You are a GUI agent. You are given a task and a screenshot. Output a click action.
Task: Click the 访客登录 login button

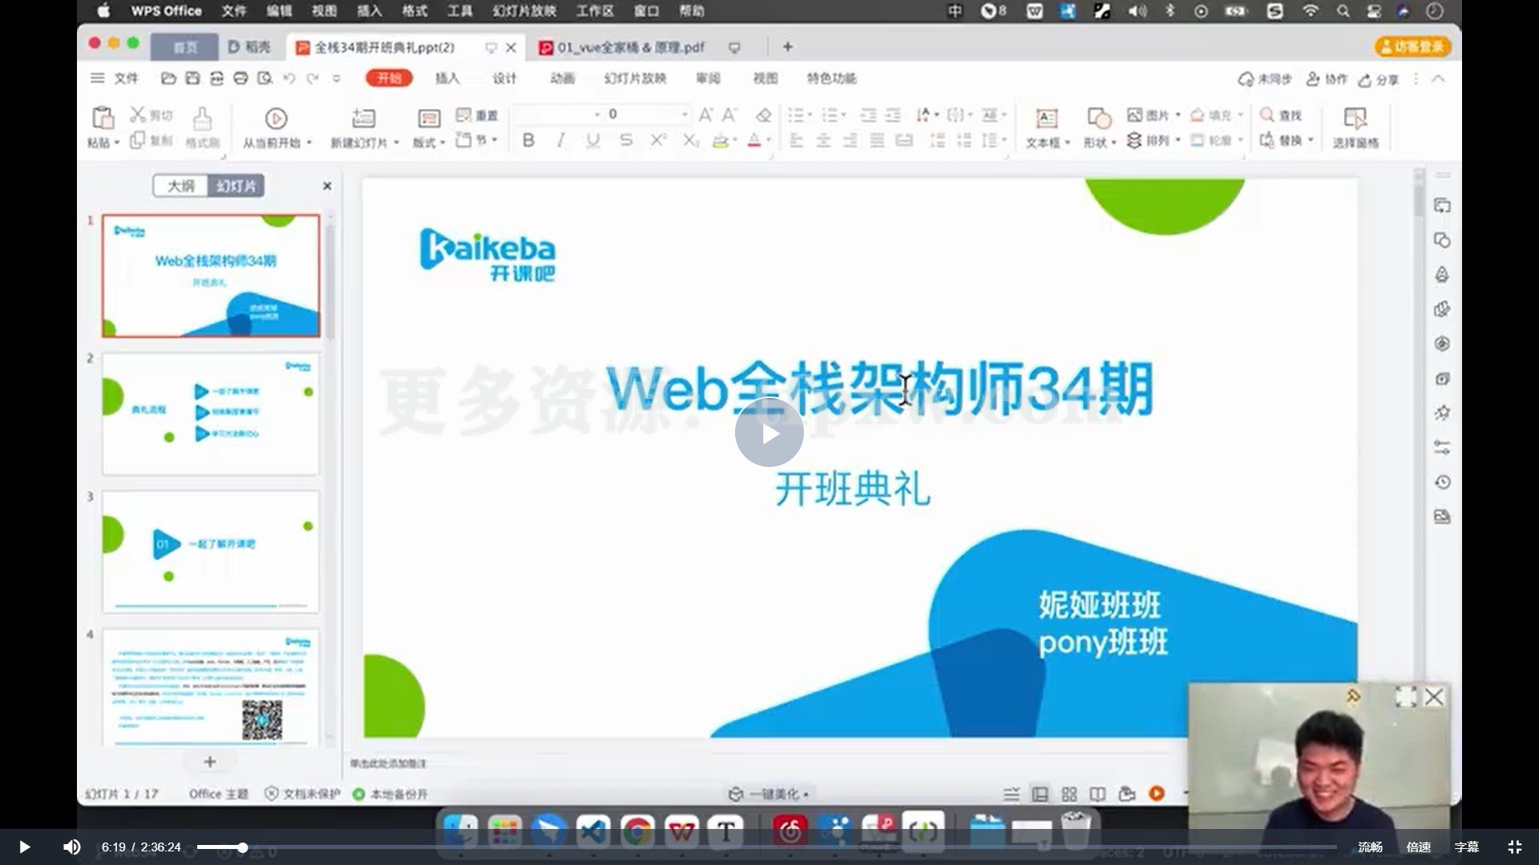(1415, 47)
